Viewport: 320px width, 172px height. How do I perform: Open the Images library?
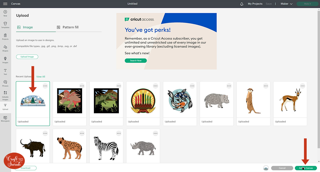(x=5, y=60)
